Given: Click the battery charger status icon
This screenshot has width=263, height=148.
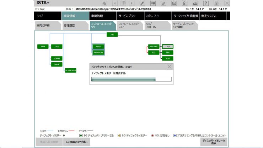Looking at the screenshot, I should pos(185,3).
